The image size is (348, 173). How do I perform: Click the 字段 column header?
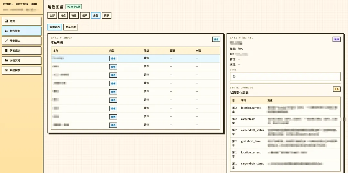[x=244, y=100]
